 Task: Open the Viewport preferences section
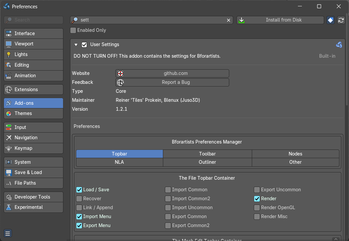coord(34,44)
